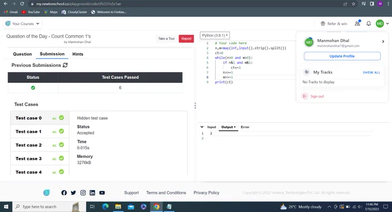Image resolution: width=392 pixels, height=212 pixels.
Task: Collapse the Input/Output console chevron
Action: (x=202, y=127)
